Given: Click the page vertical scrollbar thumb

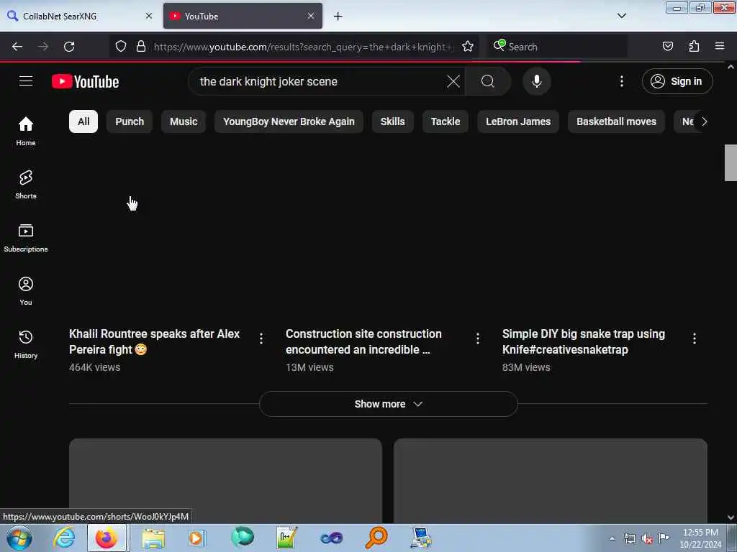Looking at the screenshot, I should pos(730,162).
